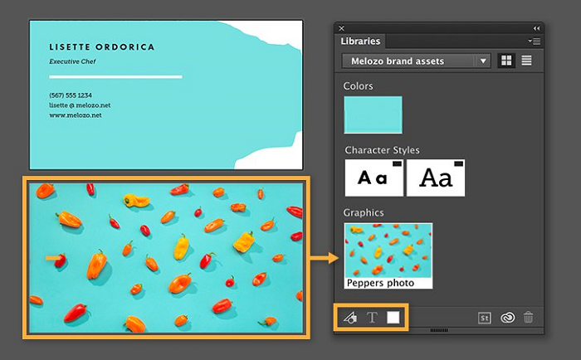The height and width of the screenshot is (360, 581).
Task: Click the trash delete icon
Action: 529,318
